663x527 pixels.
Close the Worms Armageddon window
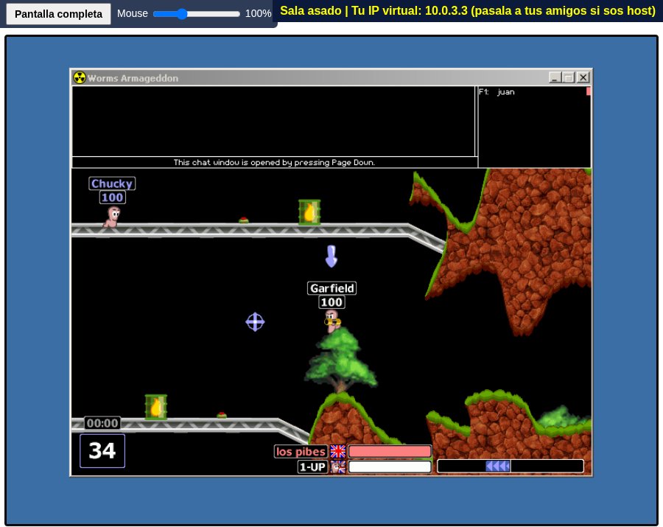(583, 77)
